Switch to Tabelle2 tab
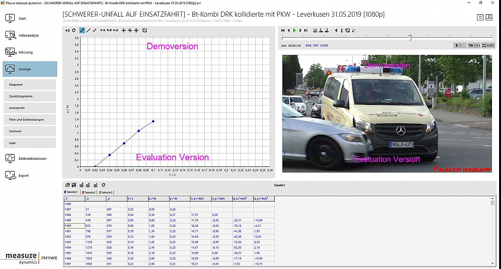This screenshot has width=501, height=269. (x=89, y=192)
